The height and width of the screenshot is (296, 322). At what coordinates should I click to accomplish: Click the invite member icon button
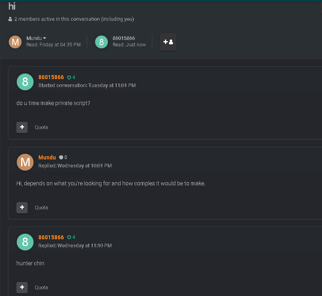tap(168, 42)
